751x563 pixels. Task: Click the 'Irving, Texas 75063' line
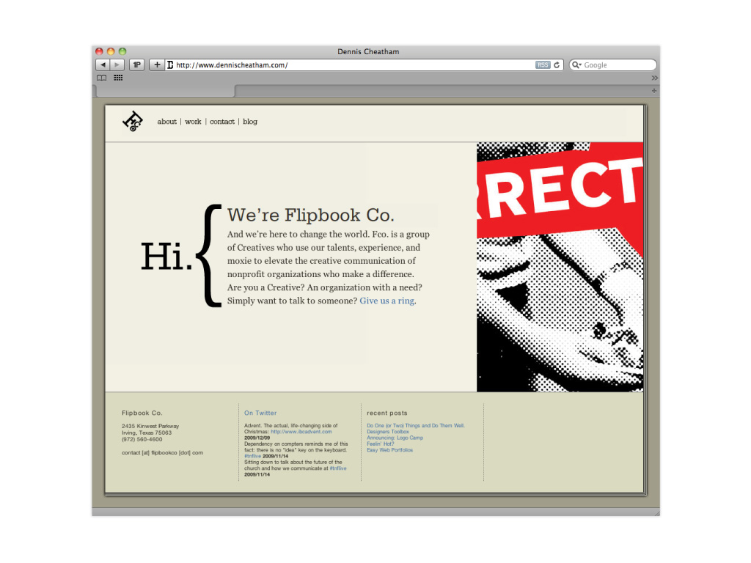pyautogui.click(x=147, y=433)
